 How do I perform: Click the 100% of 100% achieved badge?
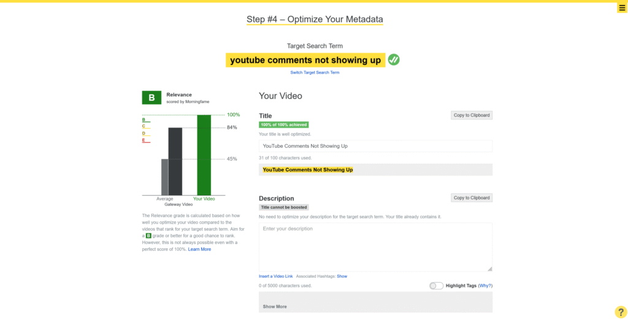coord(283,124)
